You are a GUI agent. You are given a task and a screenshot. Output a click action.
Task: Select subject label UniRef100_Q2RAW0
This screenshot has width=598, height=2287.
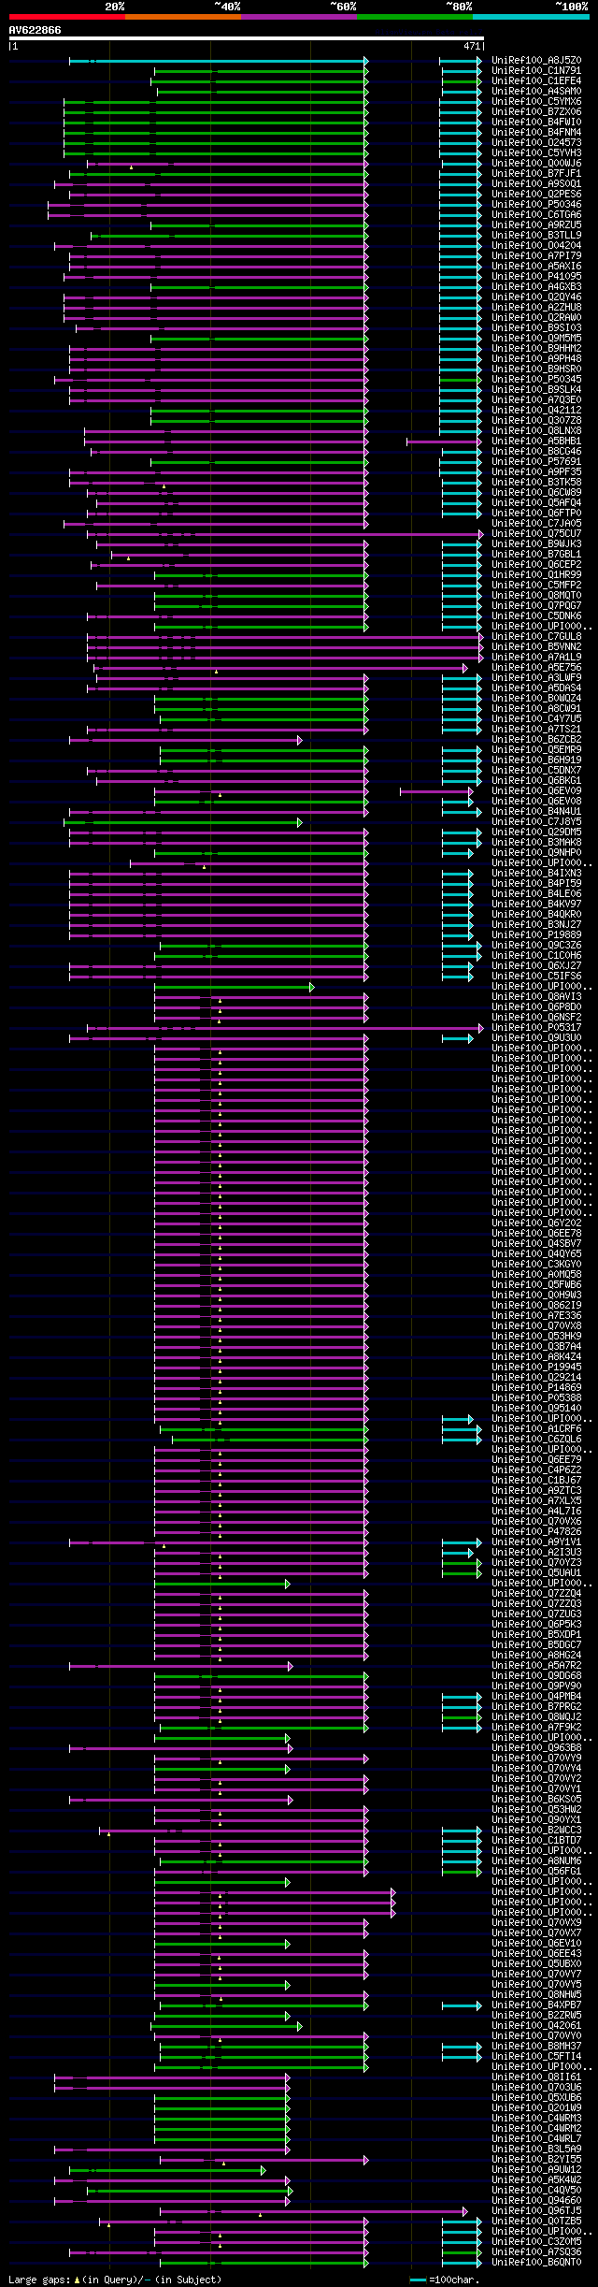click(x=536, y=318)
